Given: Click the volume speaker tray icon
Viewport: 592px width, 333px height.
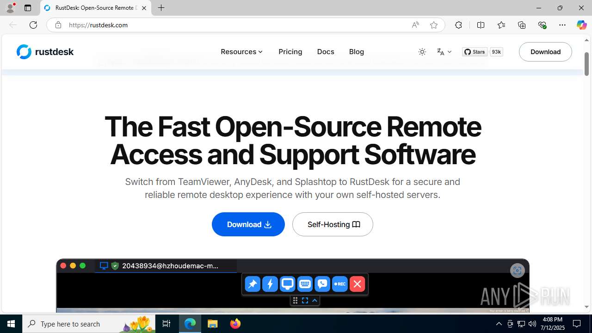Looking at the screenshot, I should pos(532,324).
